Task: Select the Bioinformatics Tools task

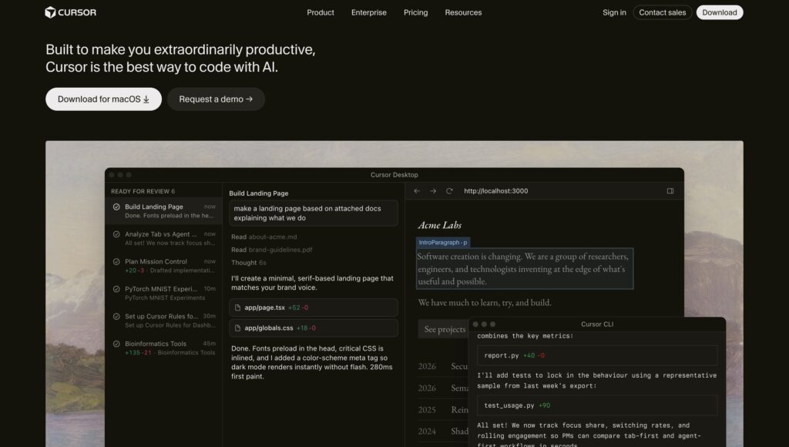Action: (165, 348)
